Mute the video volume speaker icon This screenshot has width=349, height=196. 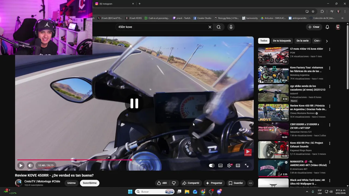pyautogui.click(x=30, y=165)
